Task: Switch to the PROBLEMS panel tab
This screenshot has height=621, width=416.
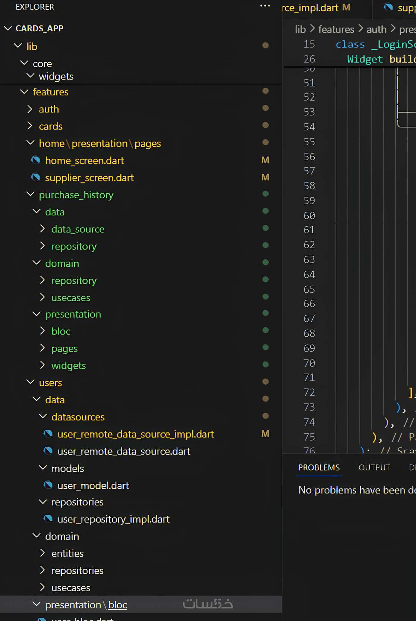Action: [x=319, y=467]
